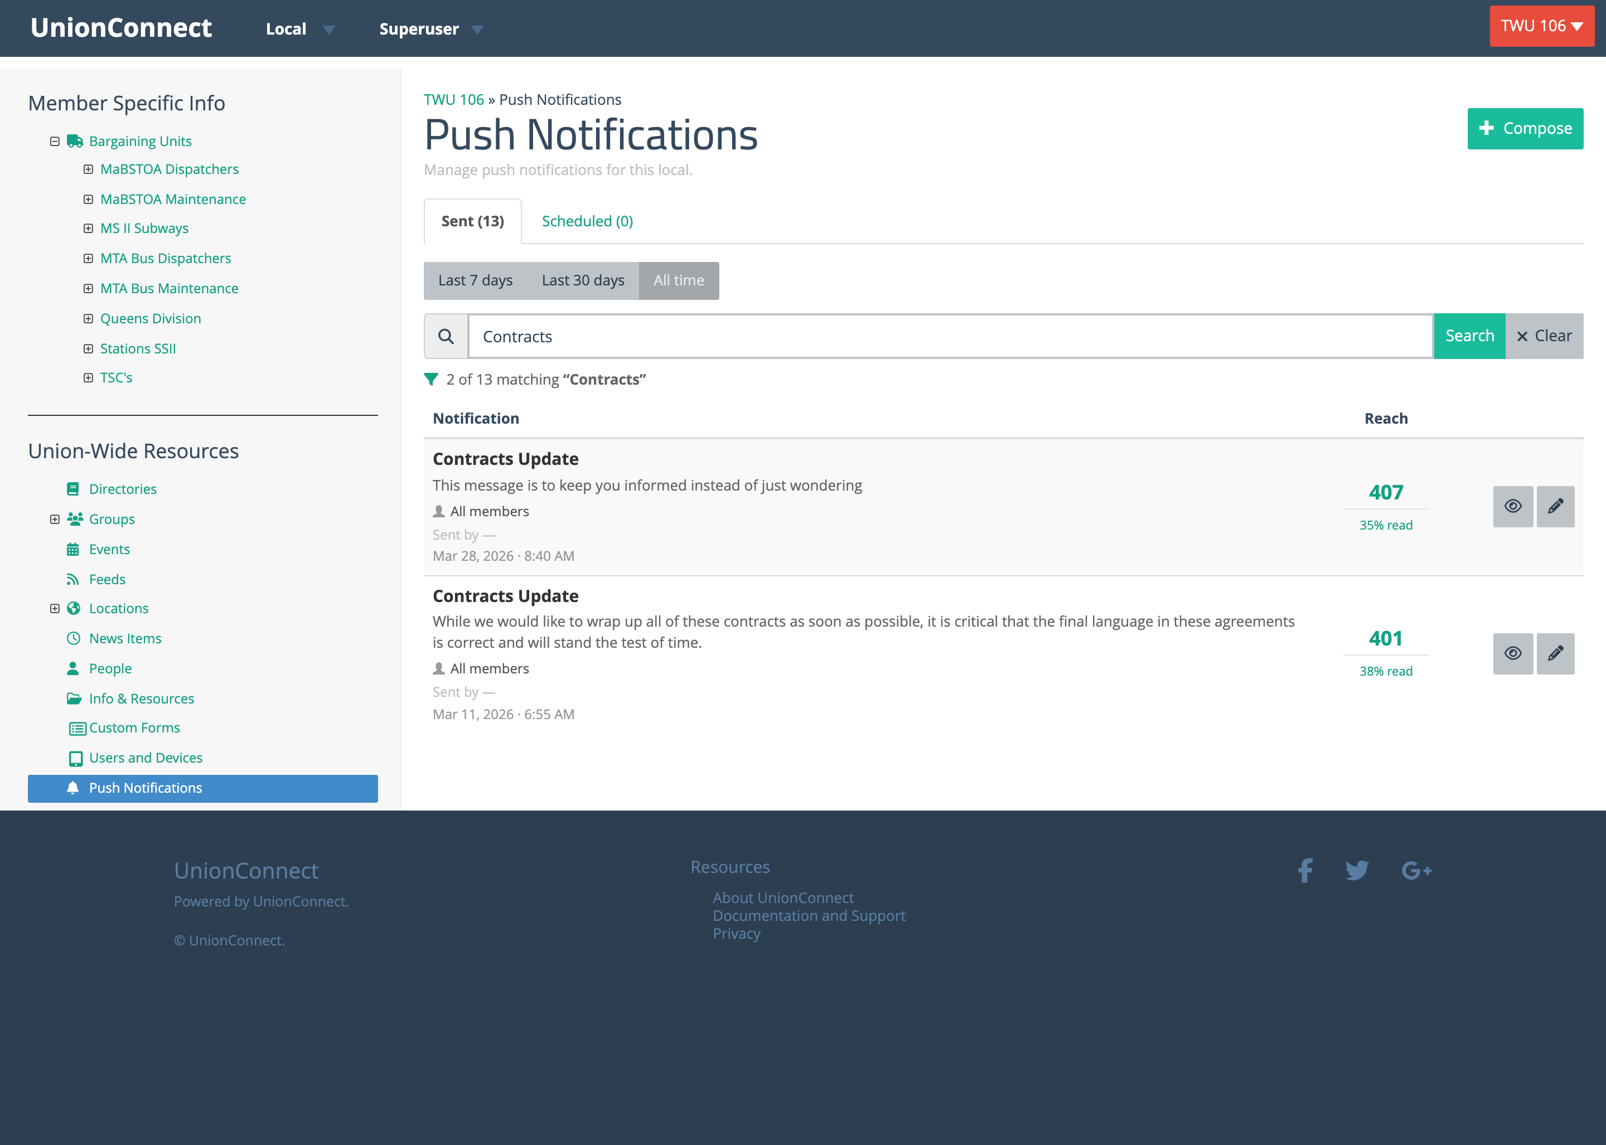1606x1145 pixels.
Task: View the Mar 11 Contracts Update notification
Action: click(1513, 653)
